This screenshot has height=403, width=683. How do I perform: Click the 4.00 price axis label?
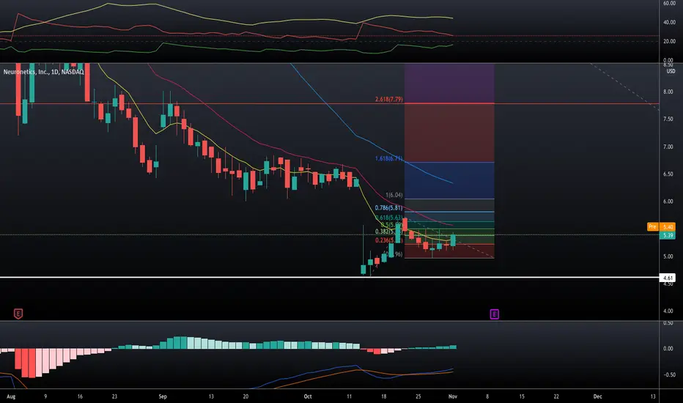(668, 311)
